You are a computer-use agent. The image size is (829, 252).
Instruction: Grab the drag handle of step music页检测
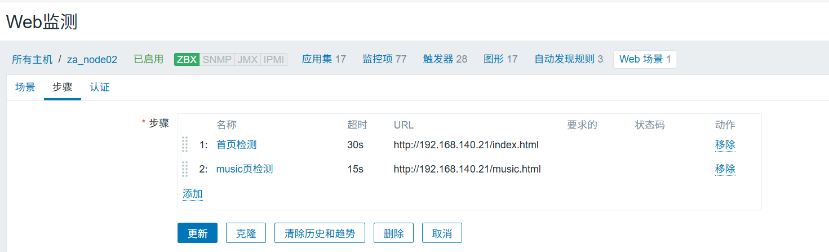(185, 169)
